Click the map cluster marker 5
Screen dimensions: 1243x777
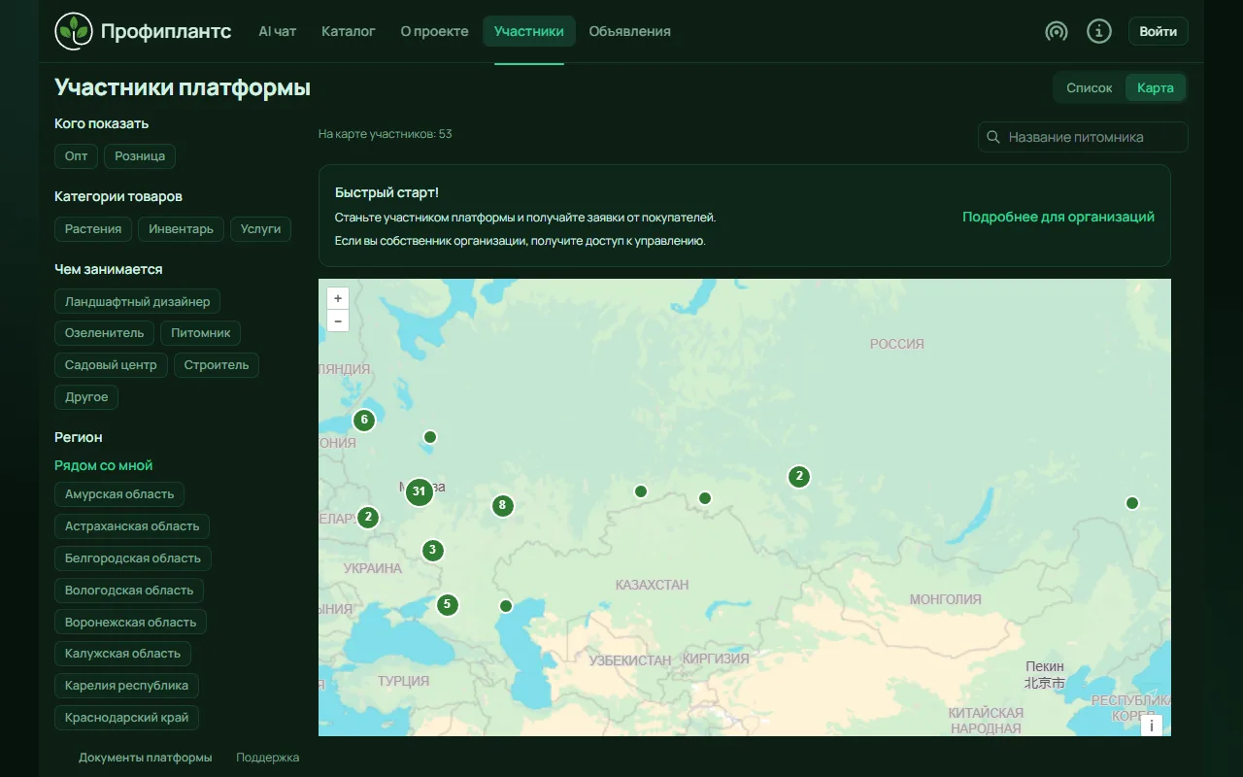447,605
